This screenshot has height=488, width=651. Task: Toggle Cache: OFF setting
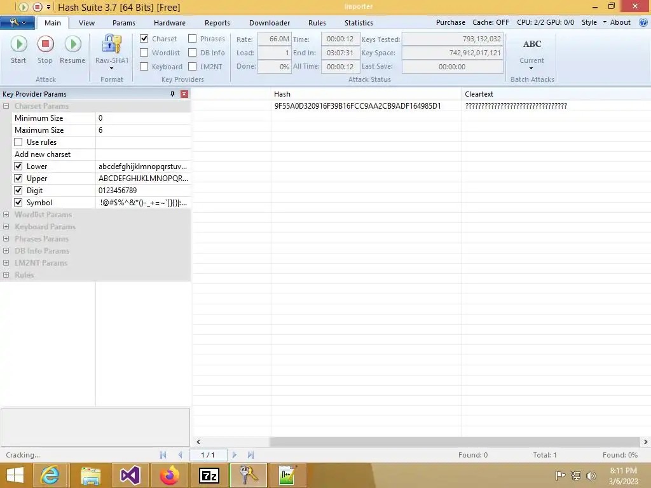491,22
